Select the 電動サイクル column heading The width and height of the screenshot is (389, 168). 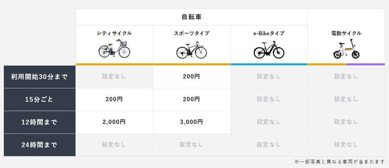point(346,33)
